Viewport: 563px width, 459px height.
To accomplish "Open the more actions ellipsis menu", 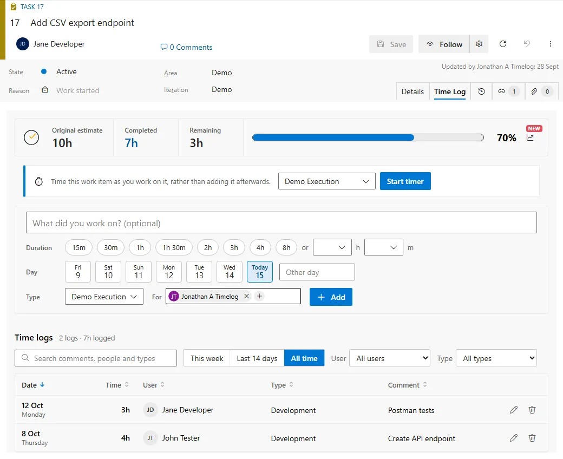I will pyautogui.click(x=550, y=44).
